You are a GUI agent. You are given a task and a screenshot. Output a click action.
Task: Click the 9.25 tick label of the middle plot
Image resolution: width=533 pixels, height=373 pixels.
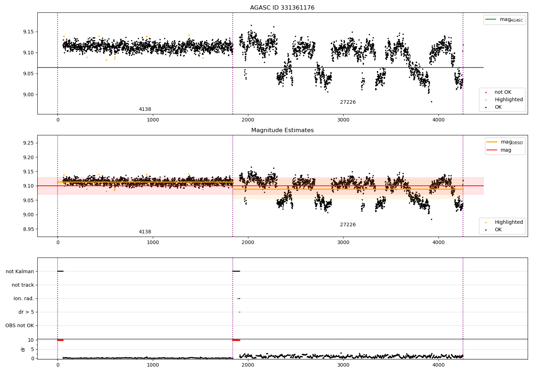point(28,143)
